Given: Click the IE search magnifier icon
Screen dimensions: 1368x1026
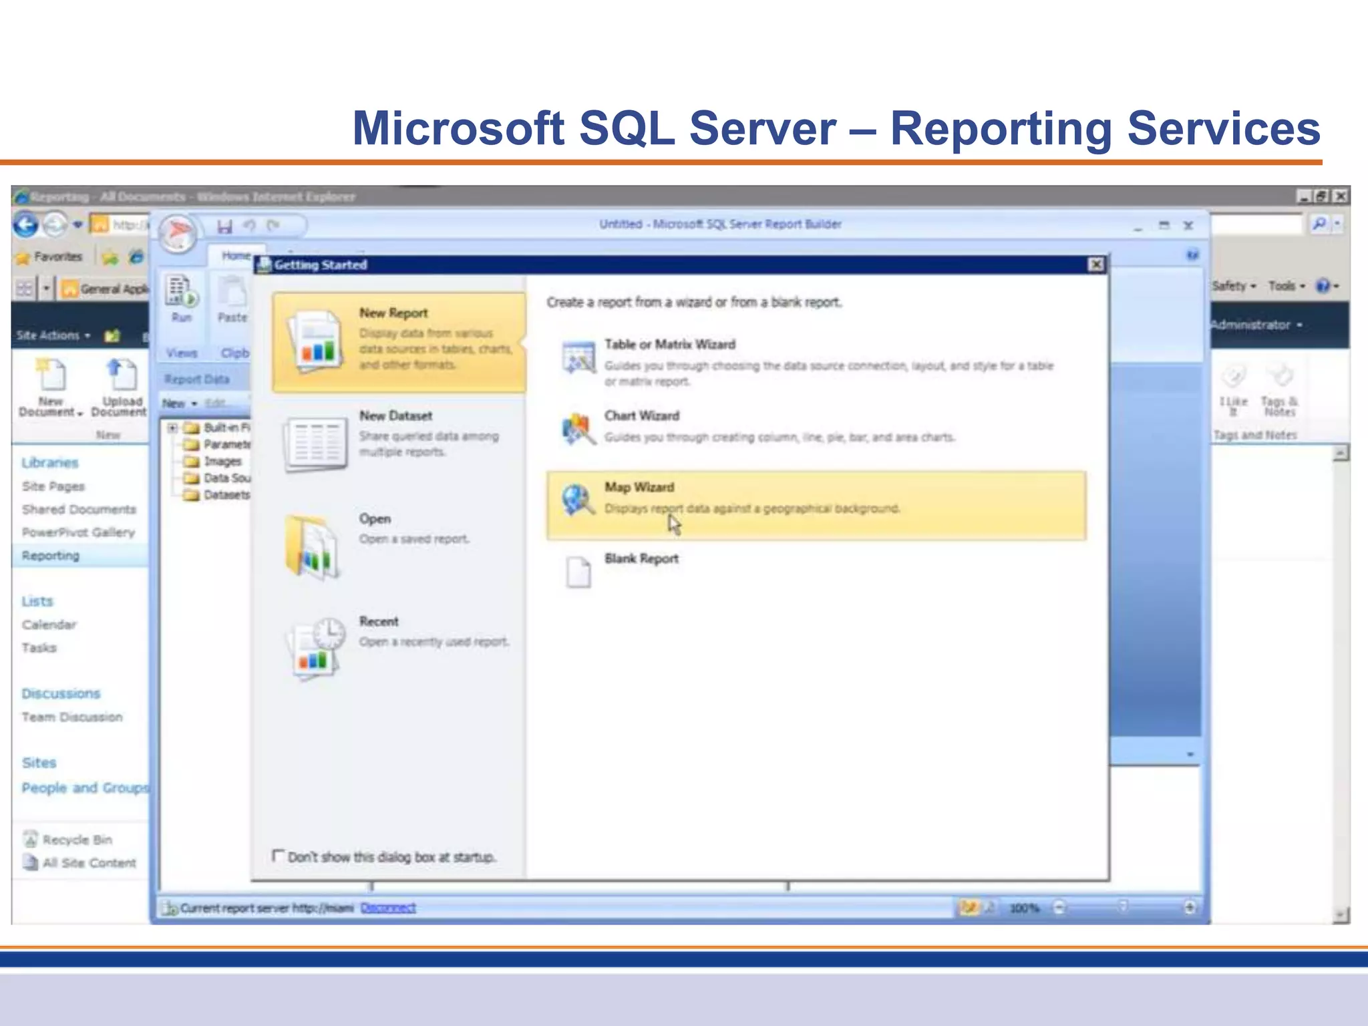Looking at the screenshot, I should [1319, 224].
